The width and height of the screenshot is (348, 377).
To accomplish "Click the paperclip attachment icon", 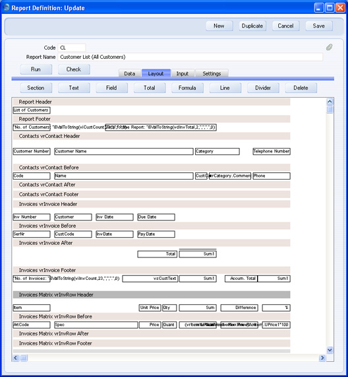I will coord(330,47).
